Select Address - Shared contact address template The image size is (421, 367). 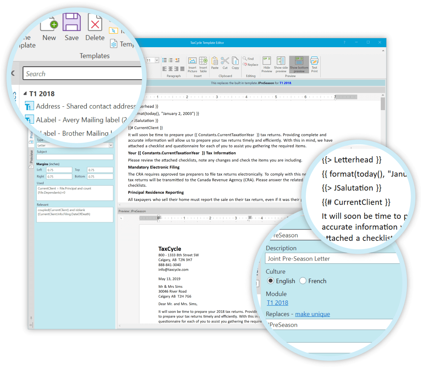coord(86,106)
